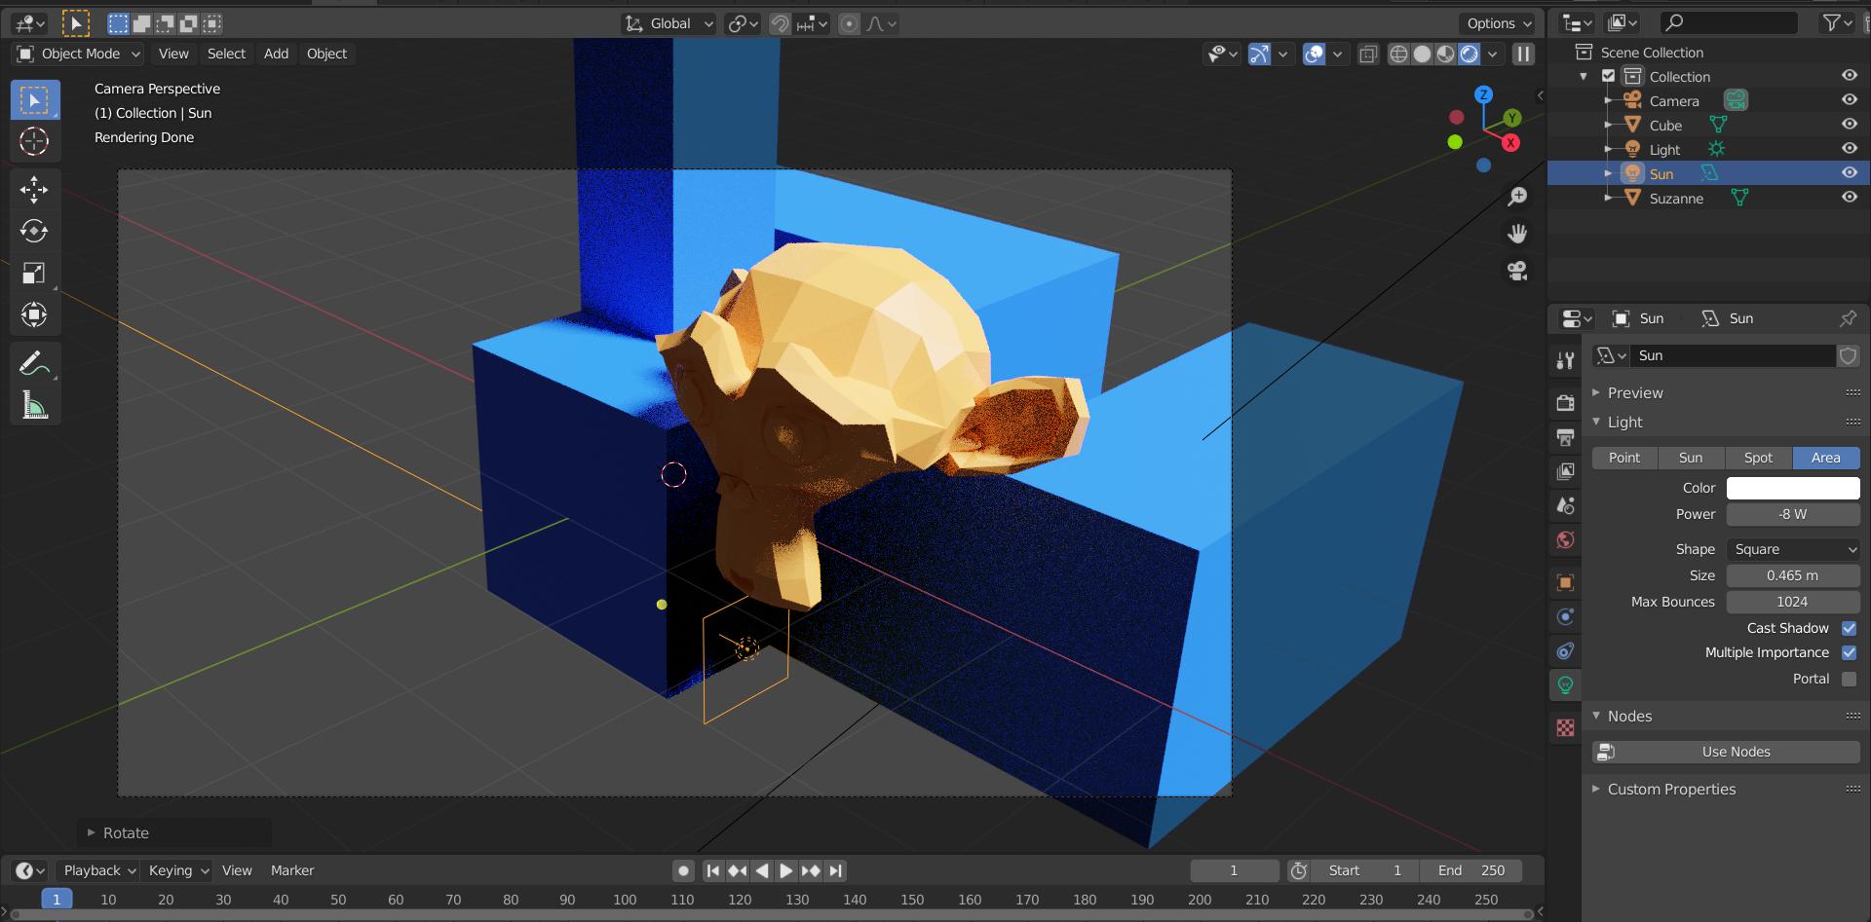Activate the Annotate pencil tool
Image resolution: width=1871 pixels, height=922 pixels.
tap(35, 363)
